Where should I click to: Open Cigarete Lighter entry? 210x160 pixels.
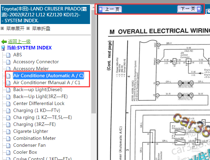click(x=31, y=131)
